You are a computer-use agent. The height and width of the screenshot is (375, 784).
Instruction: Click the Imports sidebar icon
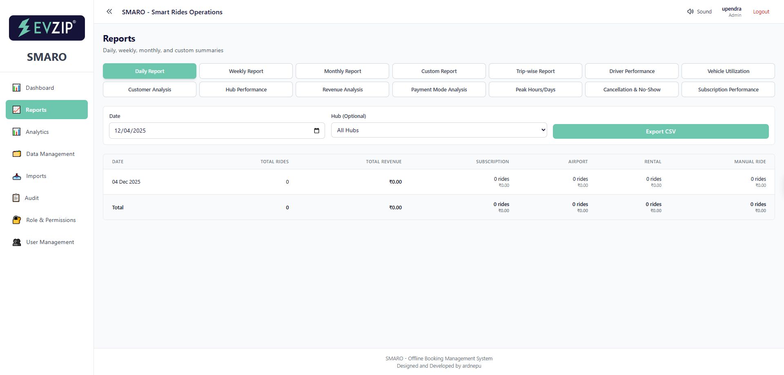pos(16,176)
